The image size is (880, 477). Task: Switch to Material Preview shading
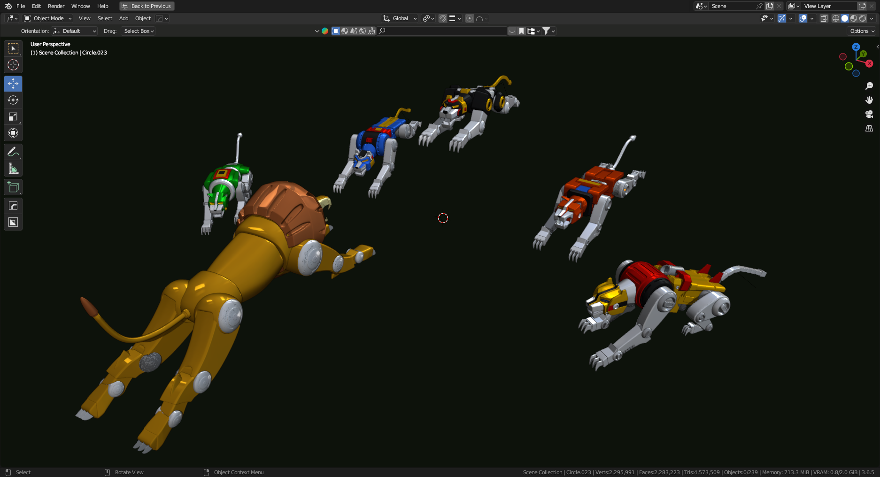tap(854, 18)
